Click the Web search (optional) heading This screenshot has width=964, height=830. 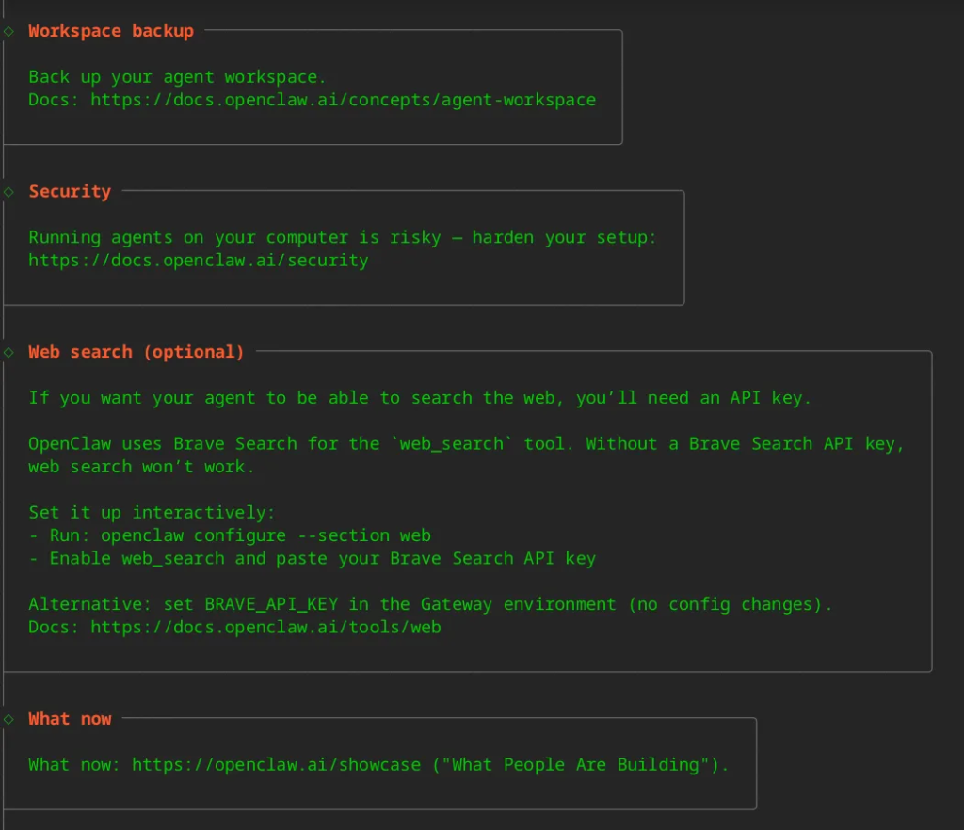coord(137,352)
